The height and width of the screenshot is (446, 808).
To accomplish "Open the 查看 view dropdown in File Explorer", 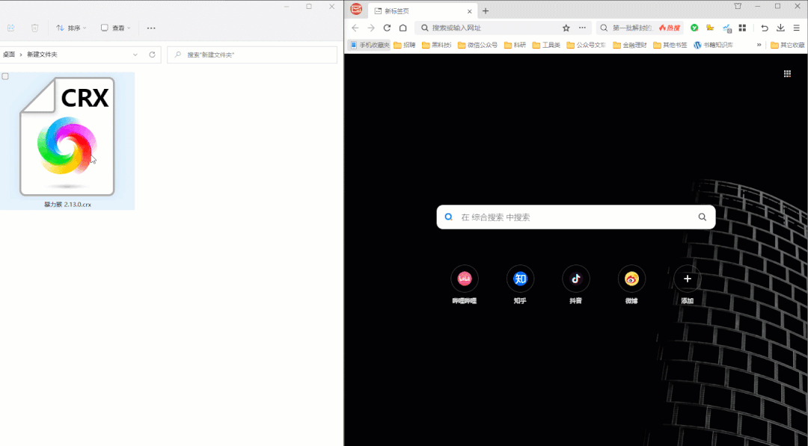I will point(116,28).
